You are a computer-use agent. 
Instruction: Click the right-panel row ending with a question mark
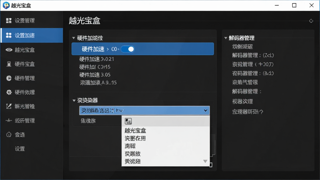click(248, 112)
